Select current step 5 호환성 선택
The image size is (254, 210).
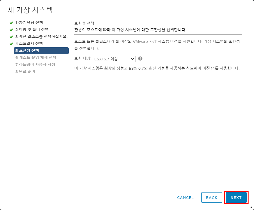point(41,50)
